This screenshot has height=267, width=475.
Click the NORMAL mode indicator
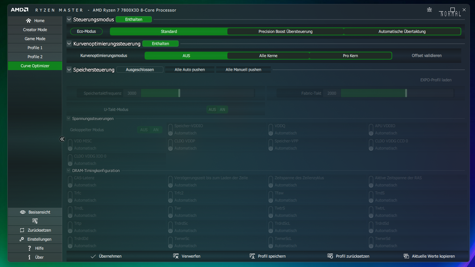pyautogui.click(x=450, y=14)
